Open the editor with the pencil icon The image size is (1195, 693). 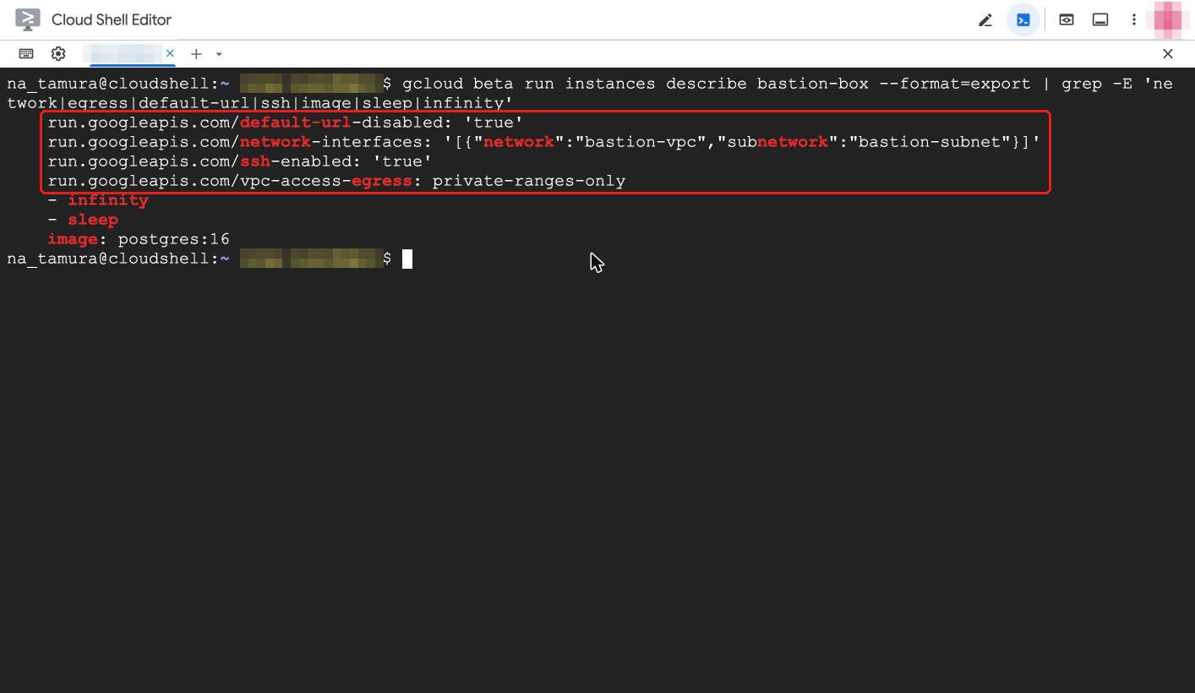click(985, 19)
